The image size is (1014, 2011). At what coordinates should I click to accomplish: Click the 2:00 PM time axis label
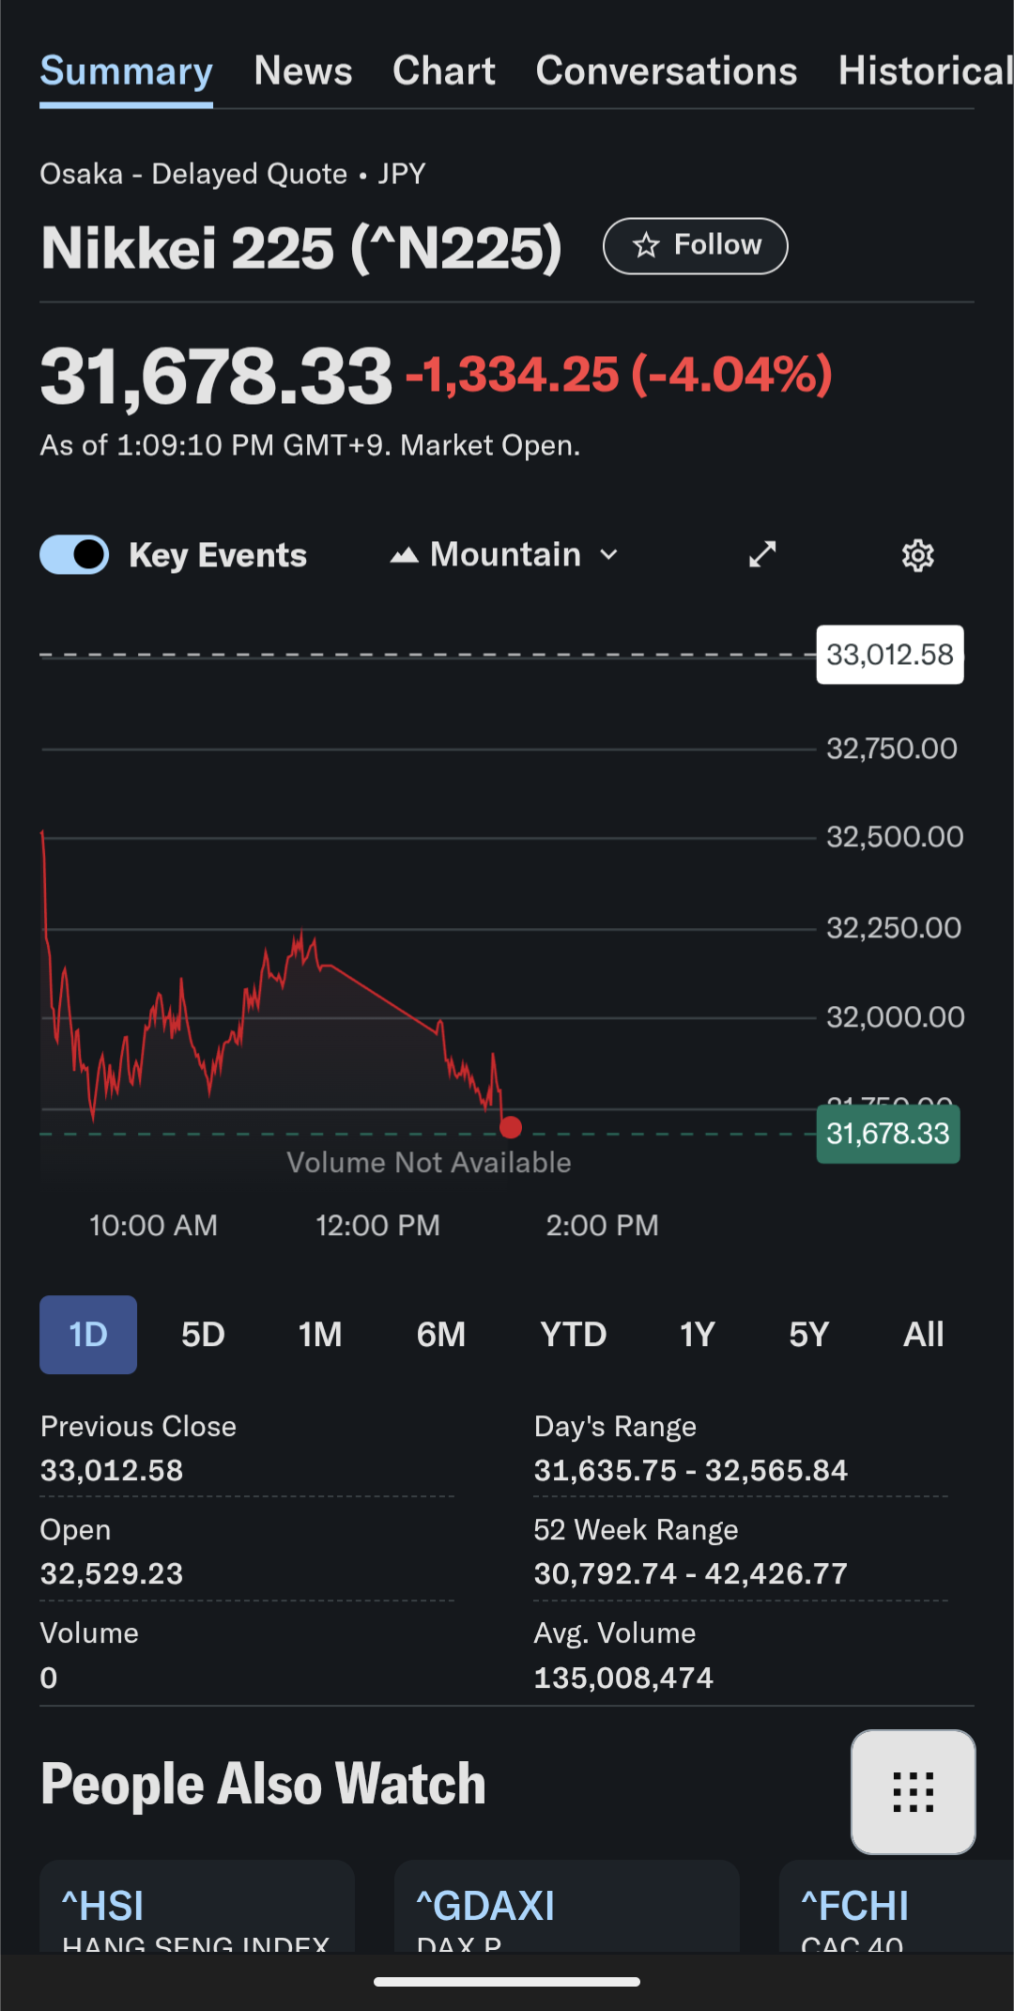pyautogui.click(x=603, y=1226)
